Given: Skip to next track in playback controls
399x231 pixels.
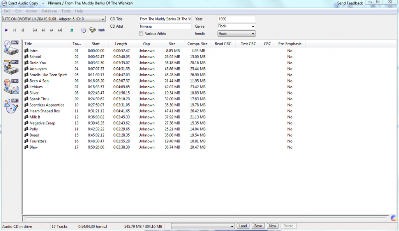Looking at the screenshot, I should [60, 30].
